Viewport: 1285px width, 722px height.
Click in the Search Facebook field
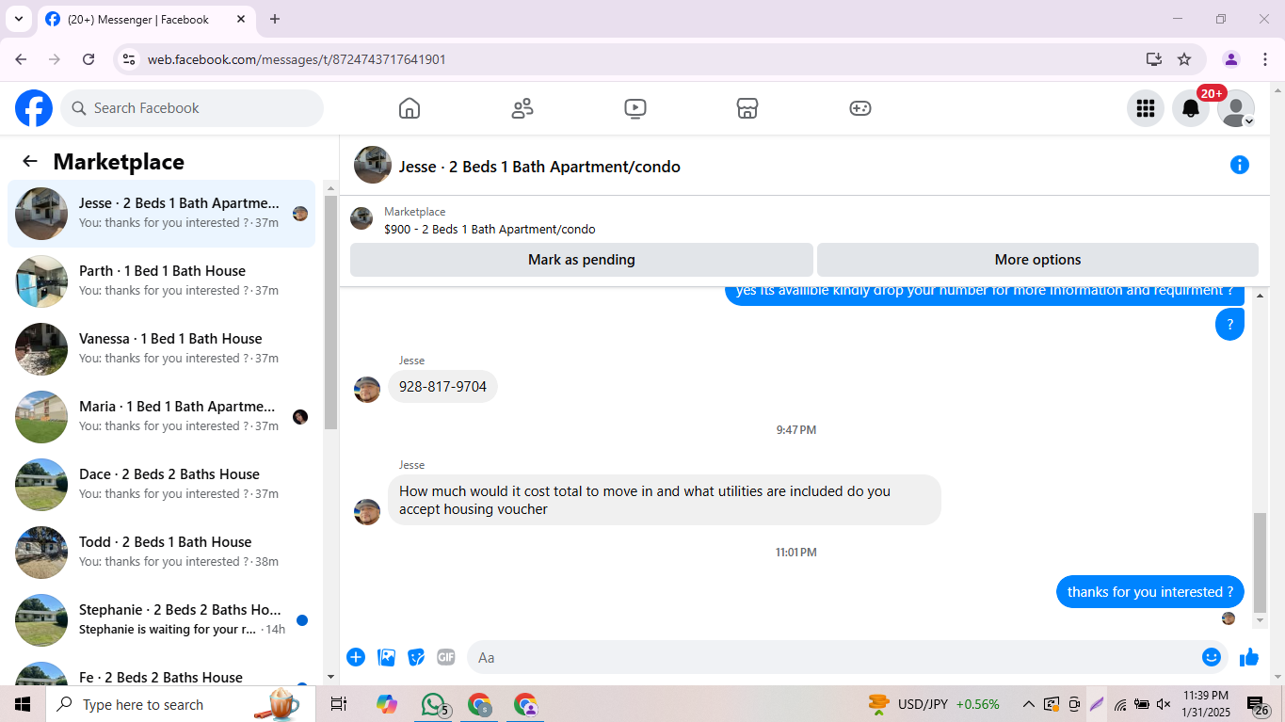(192, 108)
